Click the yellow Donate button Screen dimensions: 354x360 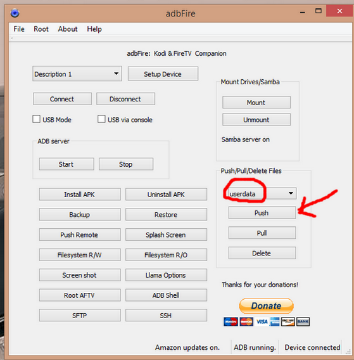tap(266, 306)
